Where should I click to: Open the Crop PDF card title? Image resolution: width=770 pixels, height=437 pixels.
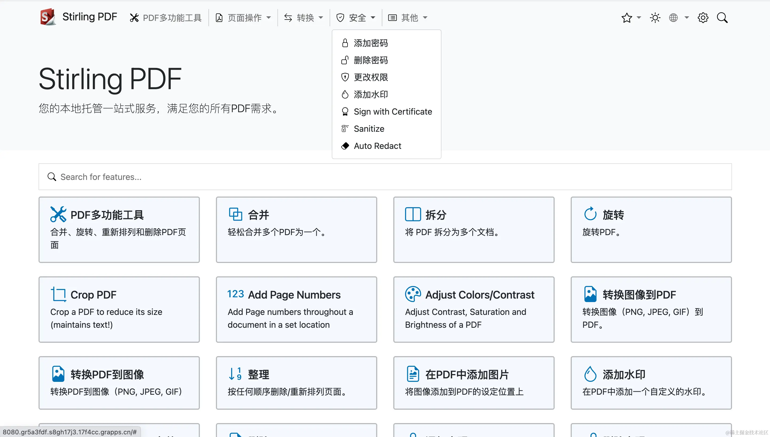(93, 295)
